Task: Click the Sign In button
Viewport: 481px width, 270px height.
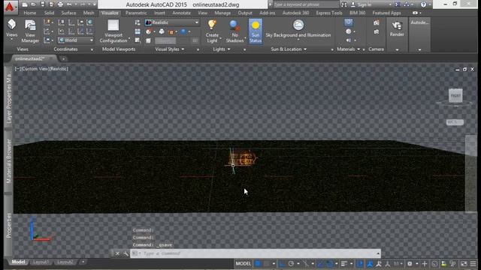Action: point(364,4)
